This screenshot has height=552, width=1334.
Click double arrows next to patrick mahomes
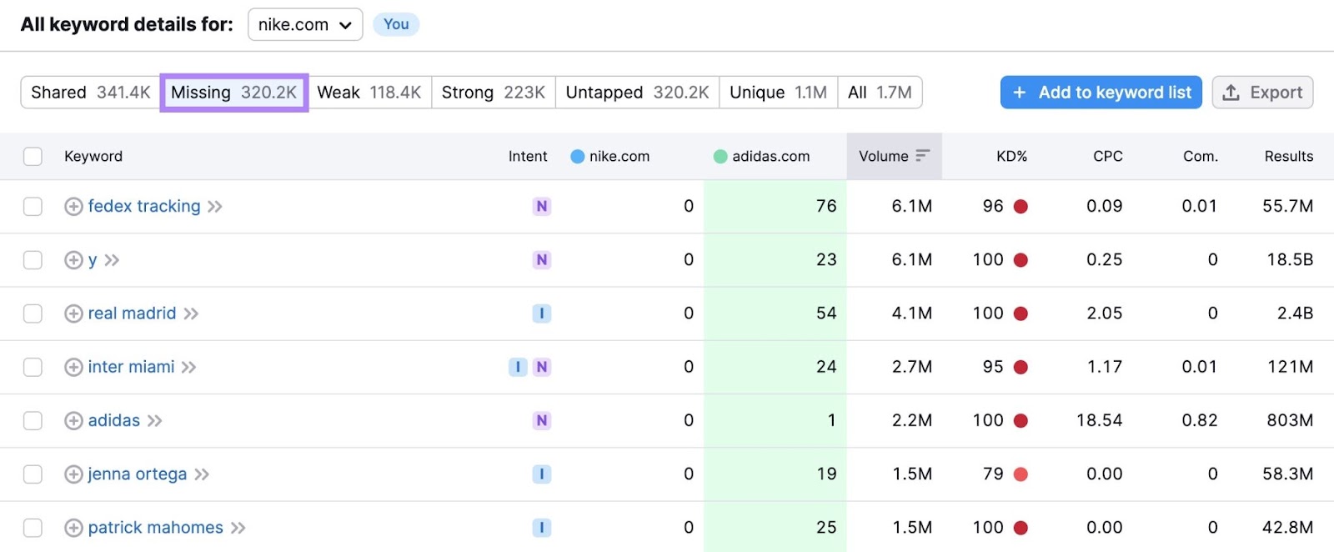[238, 528]
